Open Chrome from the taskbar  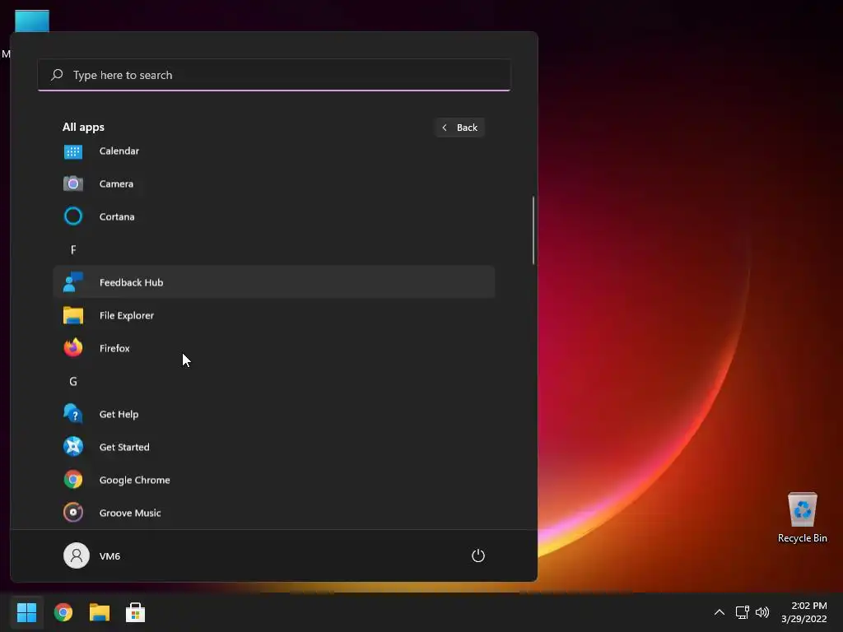[x=63, y=612]
